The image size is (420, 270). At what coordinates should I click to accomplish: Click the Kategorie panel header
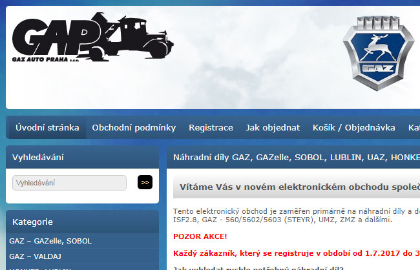click(82, 222)
